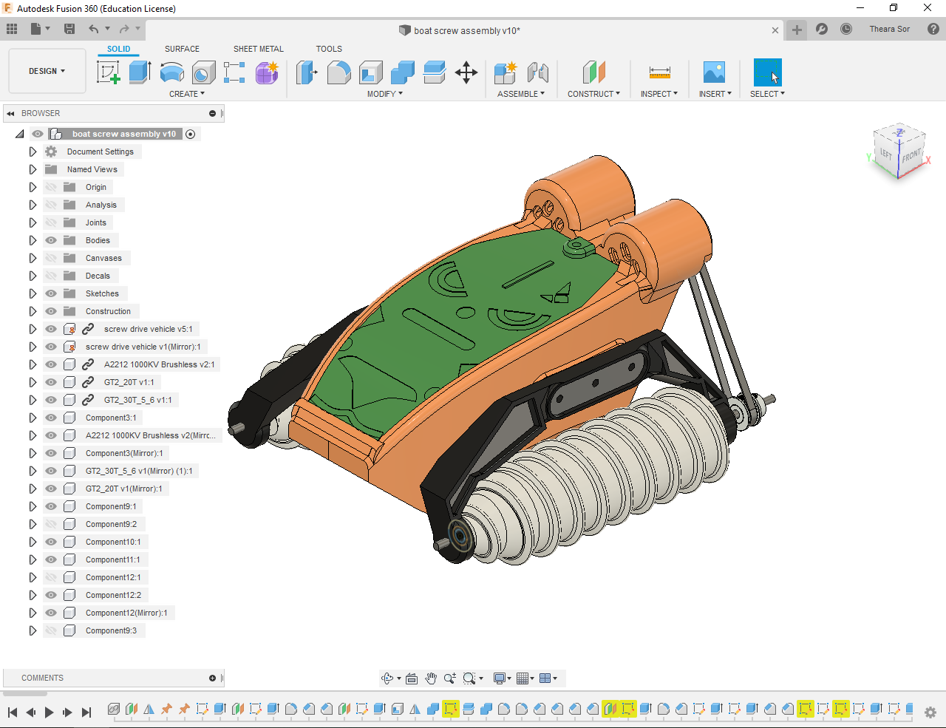This screenshot has height=728, width=946.
Task: Play the timeline from the playback controls
Action: pos(49,712)
